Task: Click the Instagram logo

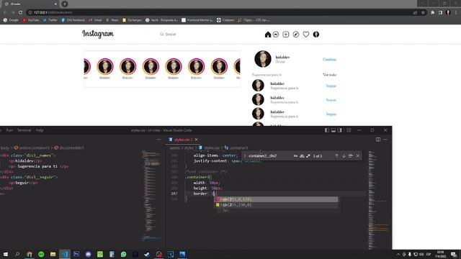Action: [x=98, y=34]
